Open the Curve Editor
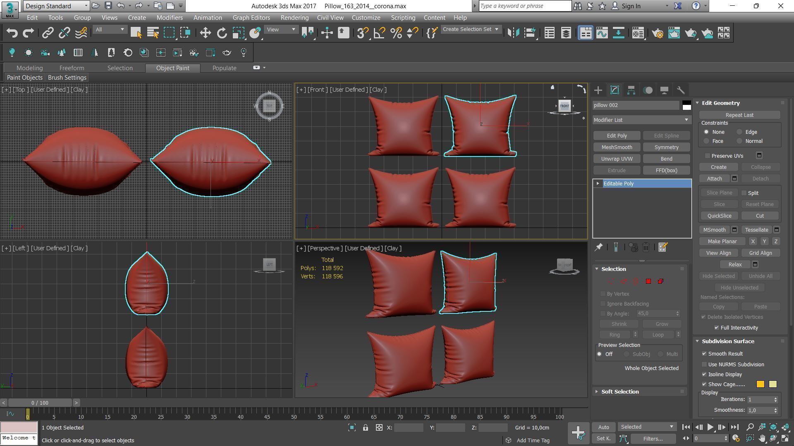Screen dimensions: 794x446 click(x=602, y=33)
